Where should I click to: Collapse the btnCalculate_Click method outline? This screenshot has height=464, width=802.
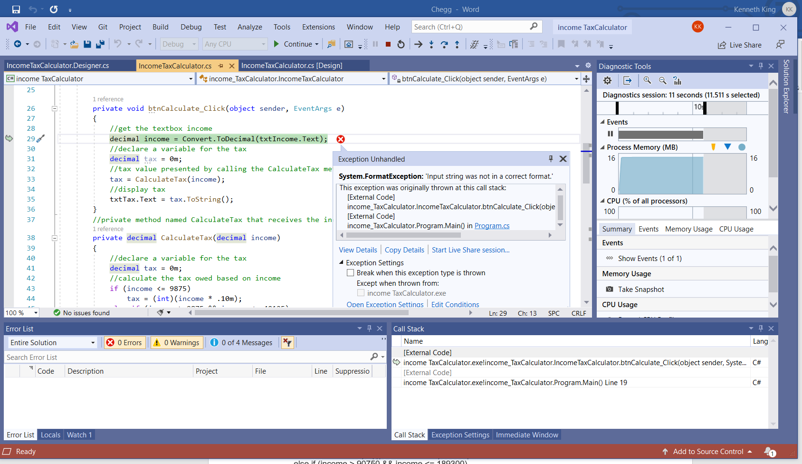55,108
